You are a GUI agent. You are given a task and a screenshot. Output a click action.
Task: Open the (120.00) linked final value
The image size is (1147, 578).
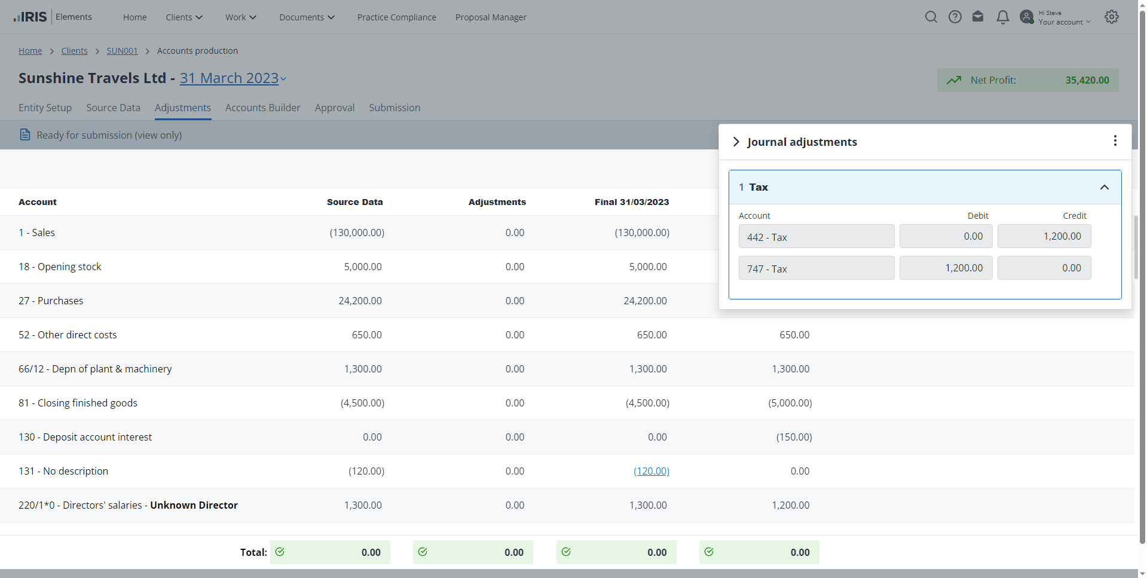pyautogui.click(x=652, y=471)
